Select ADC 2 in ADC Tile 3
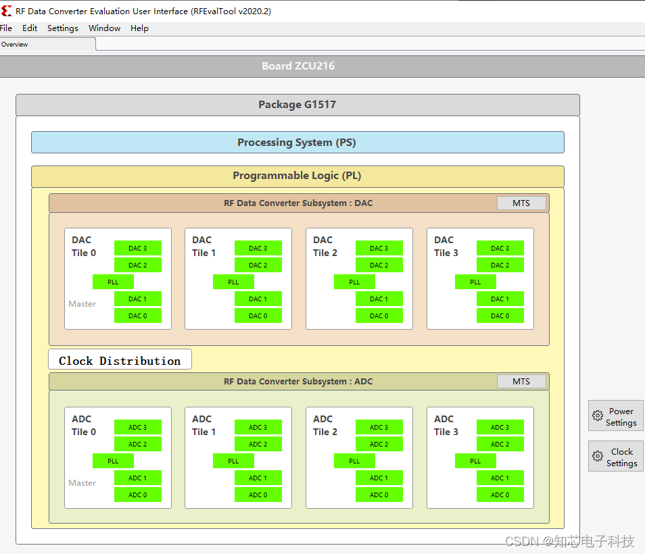Screen dimensions: 645x554 coord(500,445)
